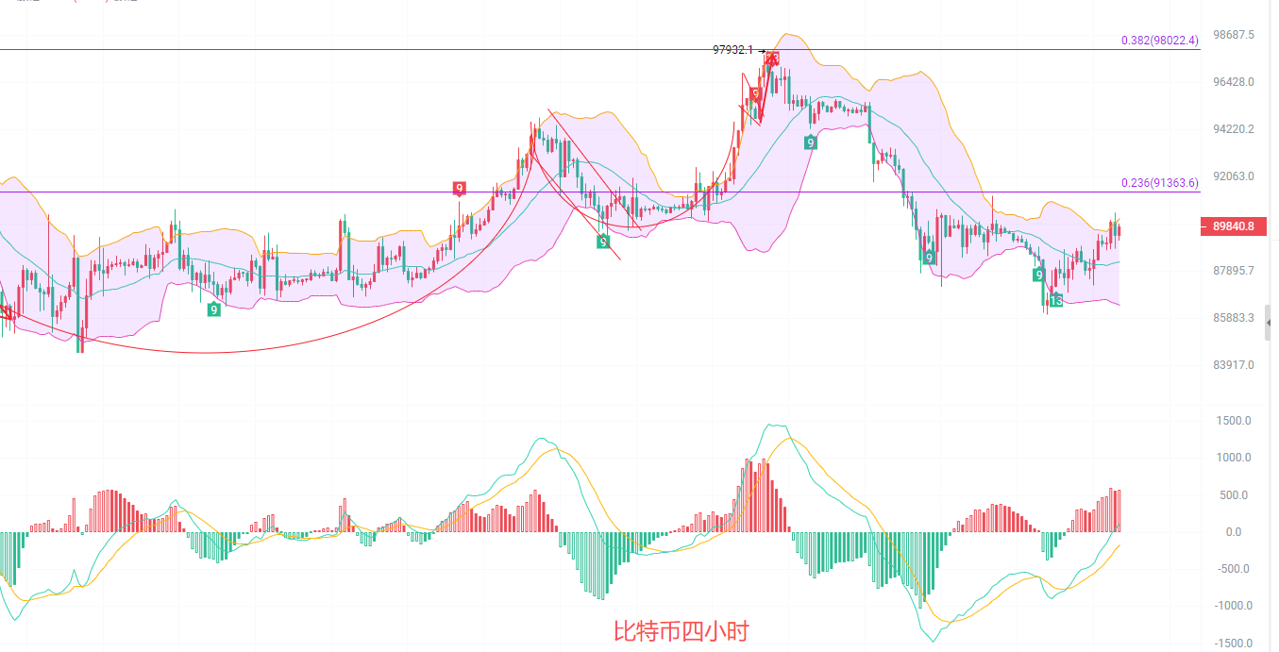Select the 83917.0 price axis label
This screenshot has height=652, width=1279.
point(1234,365)
